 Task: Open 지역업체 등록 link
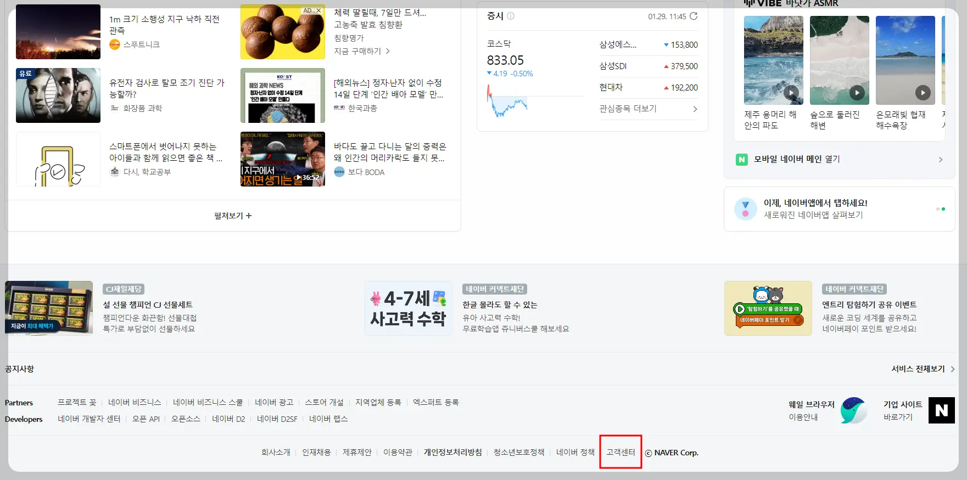tap(378, 402)
